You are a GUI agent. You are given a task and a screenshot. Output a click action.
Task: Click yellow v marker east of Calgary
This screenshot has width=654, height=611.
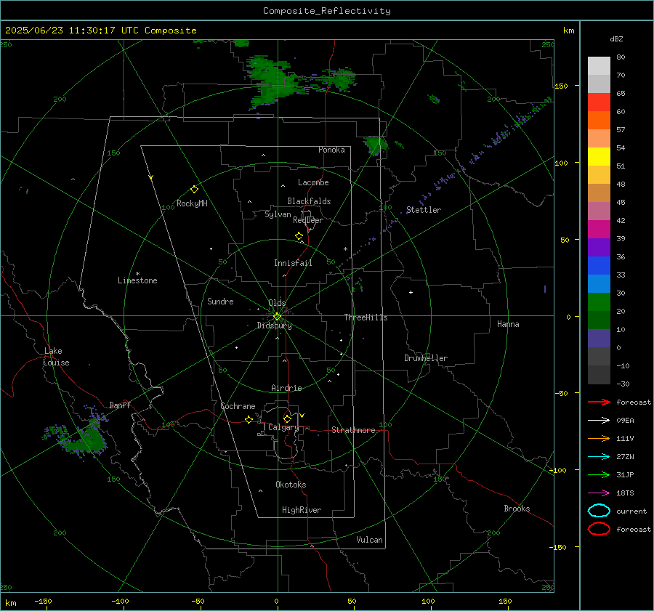[302, 416]
